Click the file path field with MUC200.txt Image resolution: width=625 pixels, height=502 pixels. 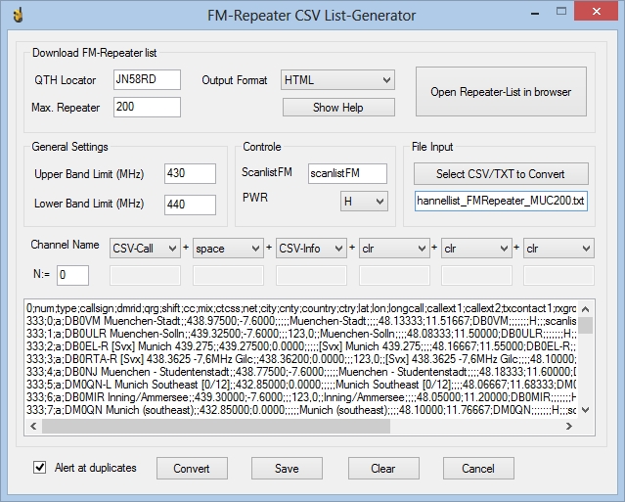[501, 201]
